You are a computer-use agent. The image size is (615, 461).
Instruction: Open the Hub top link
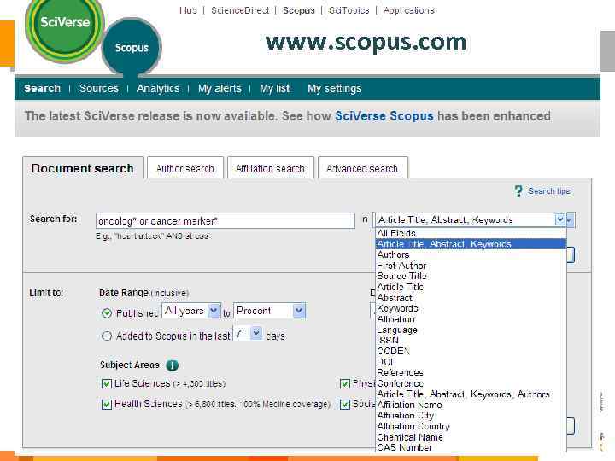(188, 10)
